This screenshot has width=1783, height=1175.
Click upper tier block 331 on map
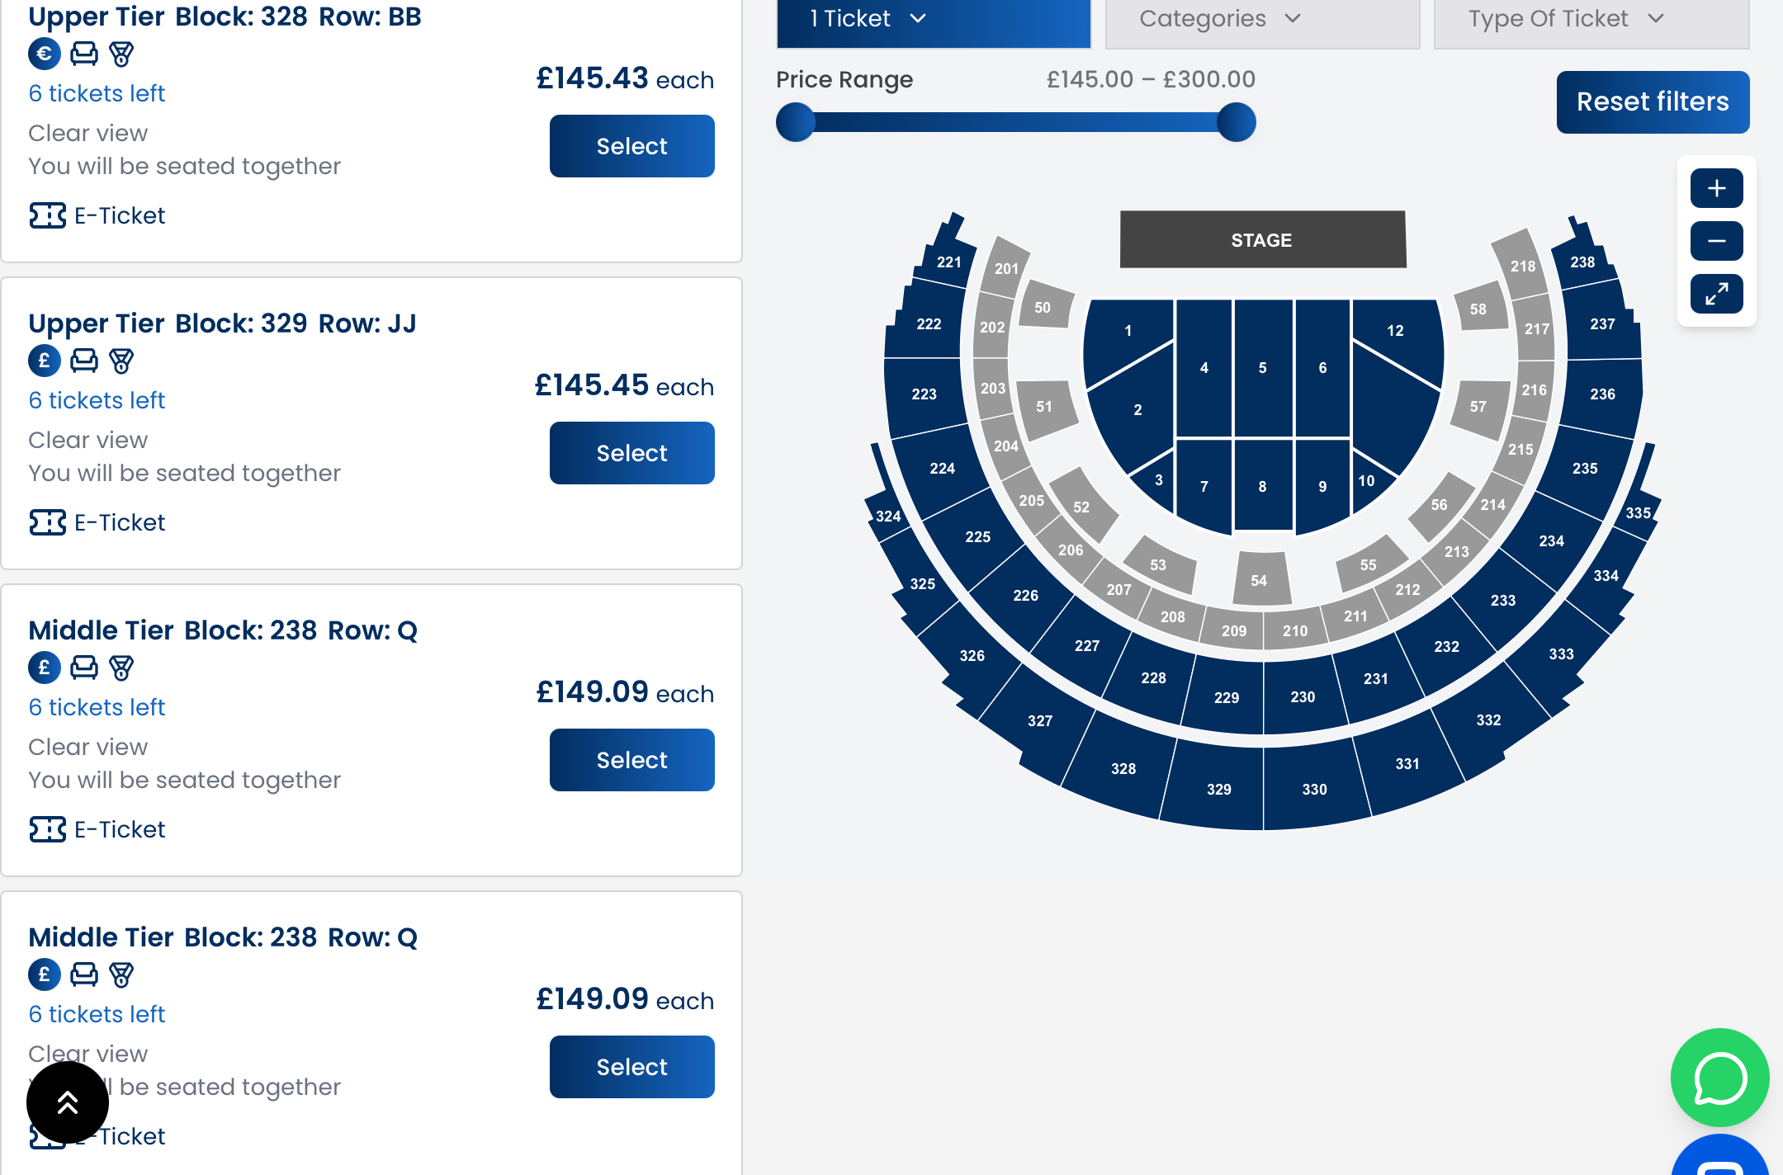pos(1407,764)
